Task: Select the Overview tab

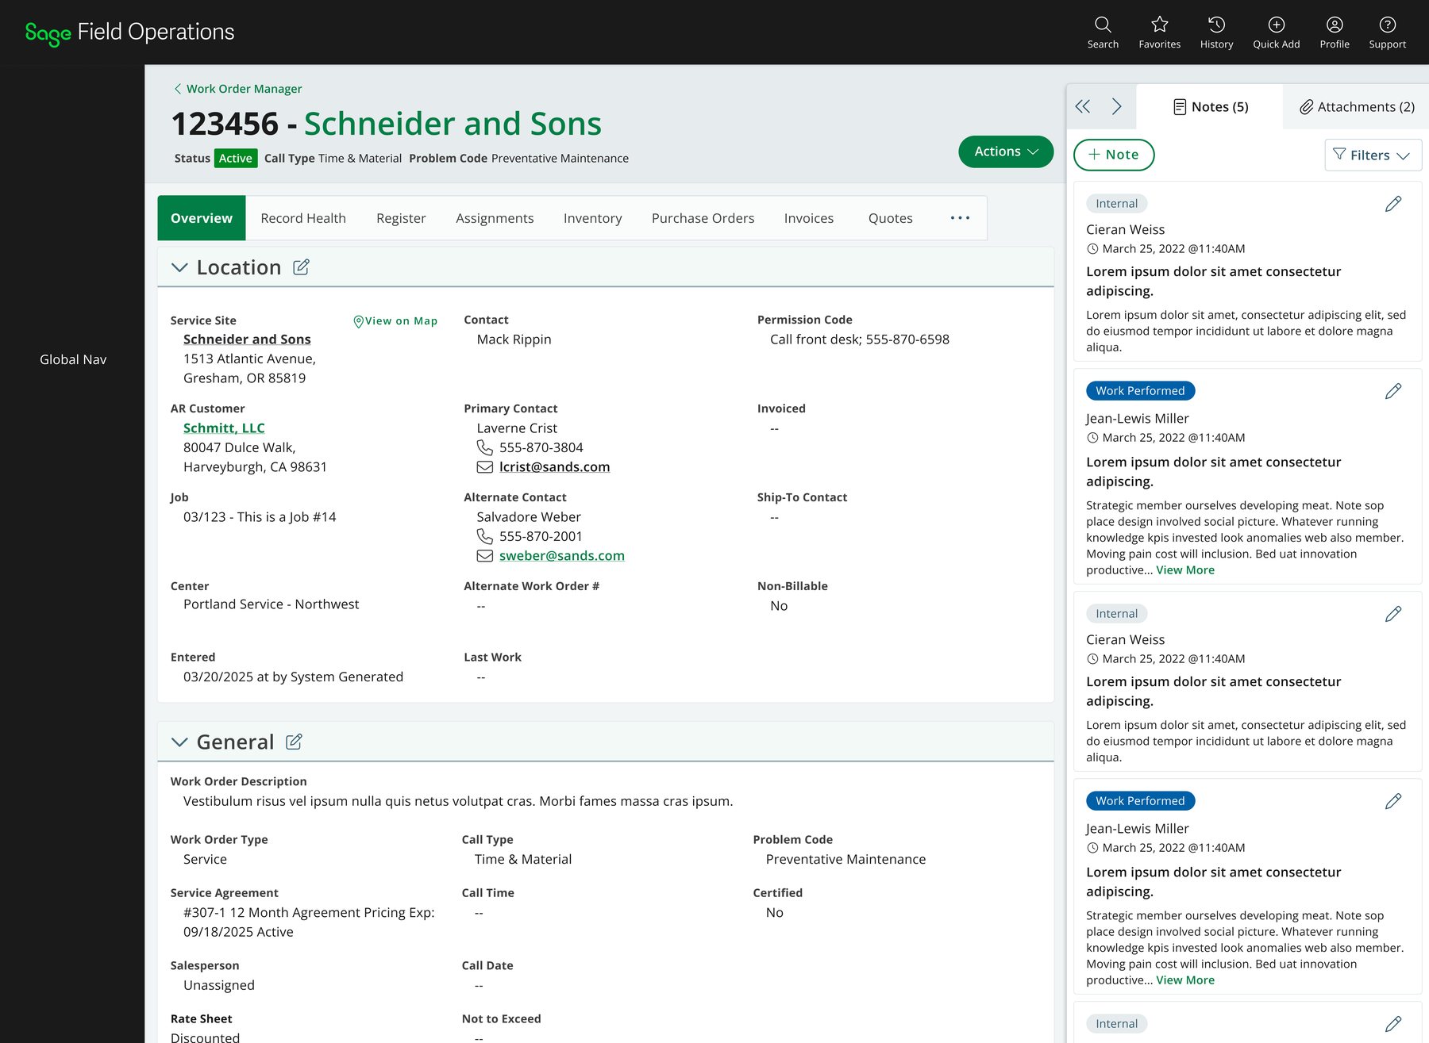Action: tap(202, 218)
